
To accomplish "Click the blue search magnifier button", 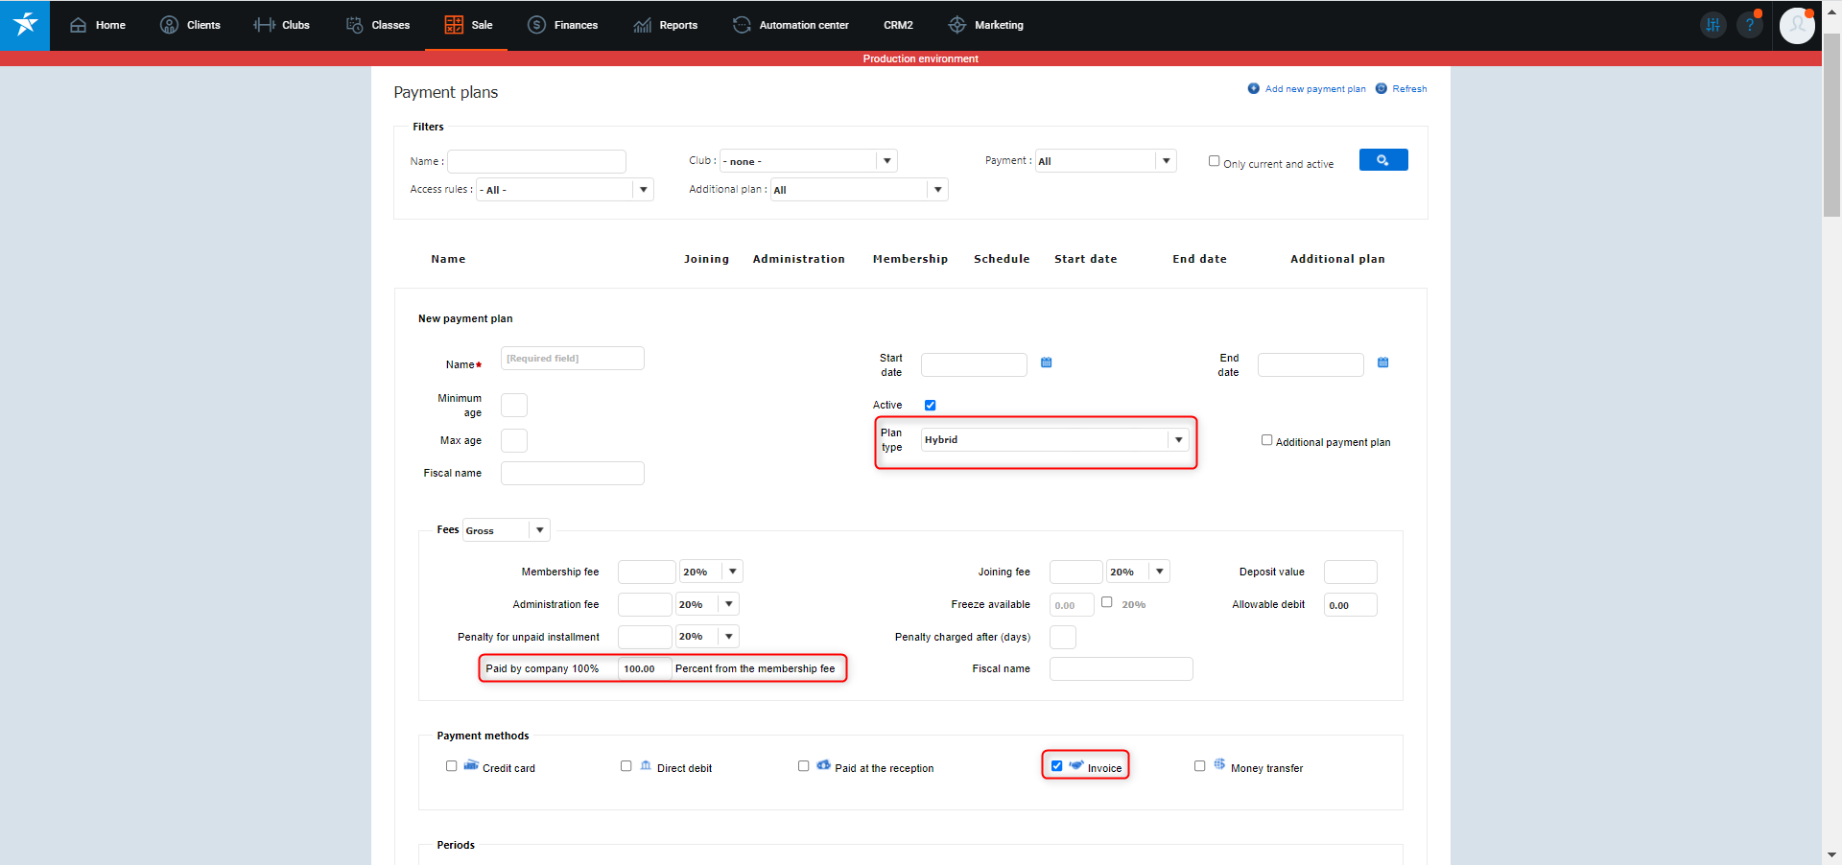I will point(1382,160).
